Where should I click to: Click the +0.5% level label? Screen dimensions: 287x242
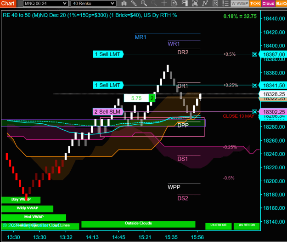(229, 54)
